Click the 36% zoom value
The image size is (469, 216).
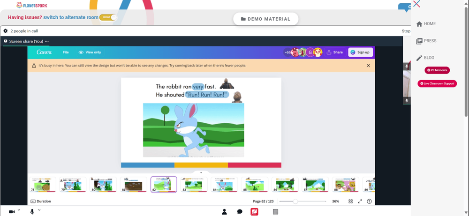[x=335, y=201]
